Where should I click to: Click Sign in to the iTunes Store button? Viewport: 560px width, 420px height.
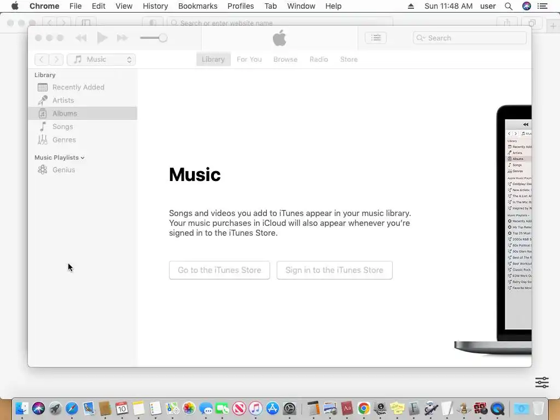(334, 270)
